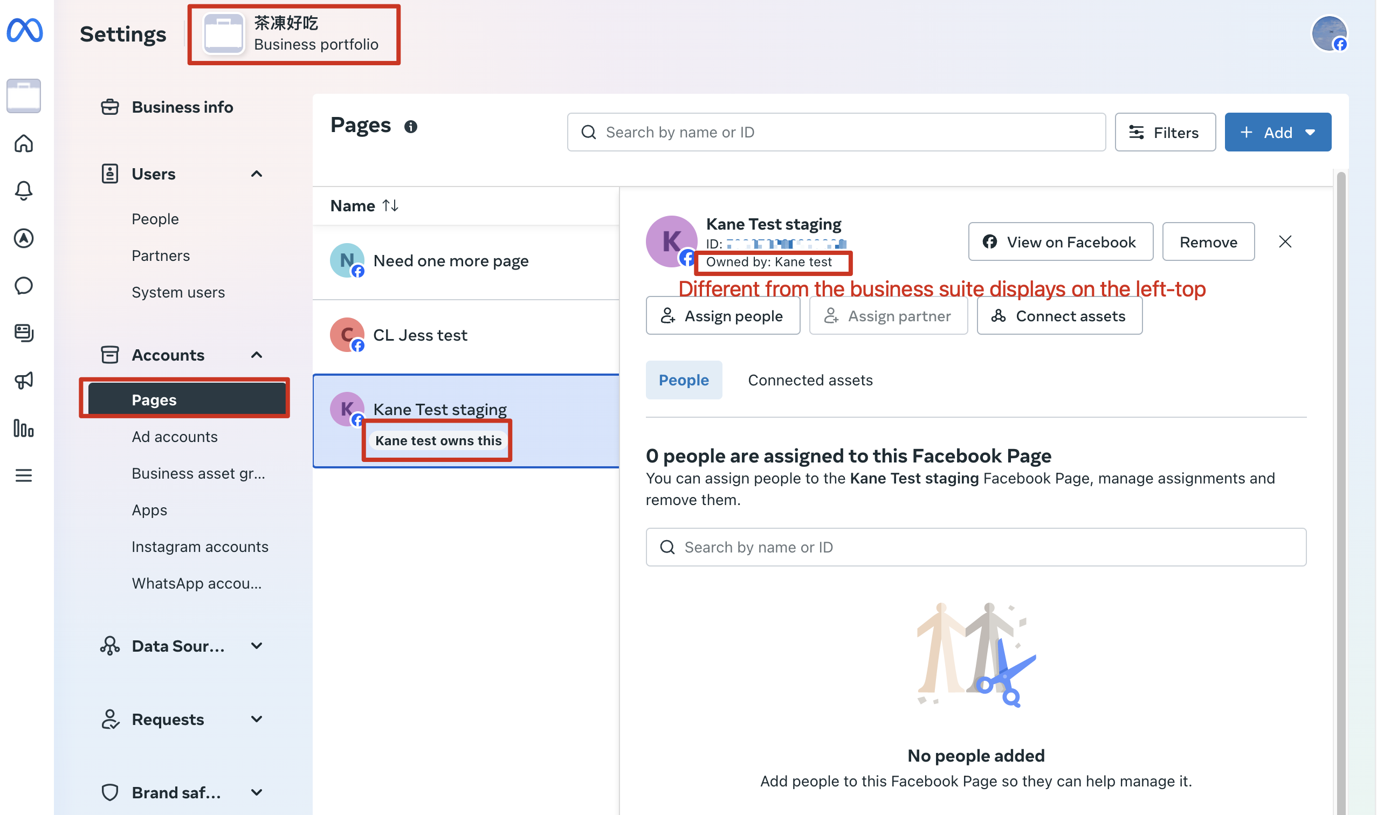
Task: Open the megaphone Ads icon
Action: (x=24, y=381)
